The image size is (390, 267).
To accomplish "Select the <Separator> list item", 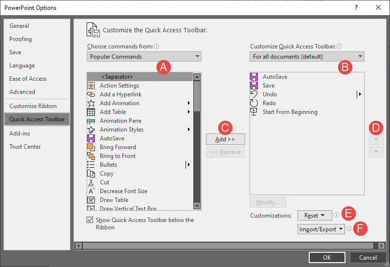I will (x=140, y=77).
